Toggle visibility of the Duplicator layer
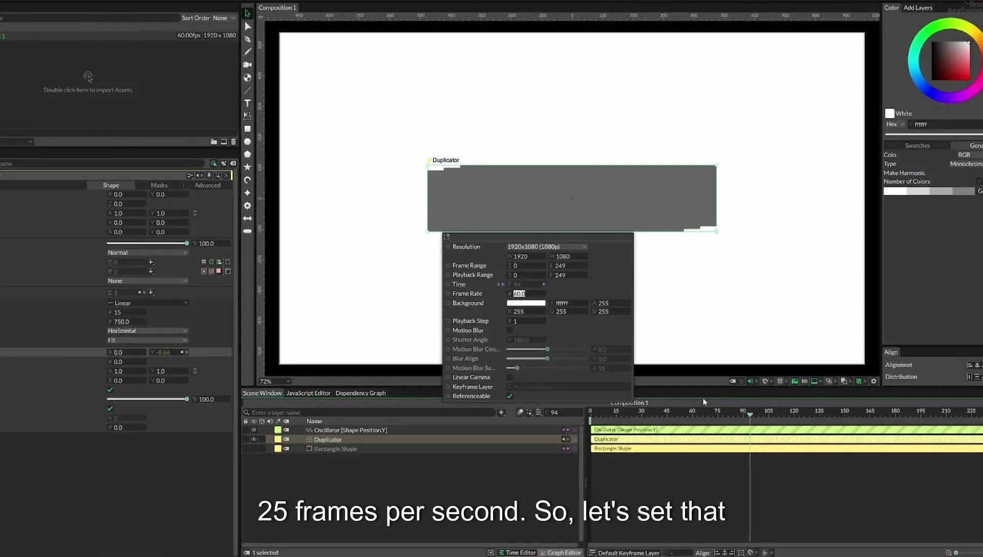 point(253,440)
